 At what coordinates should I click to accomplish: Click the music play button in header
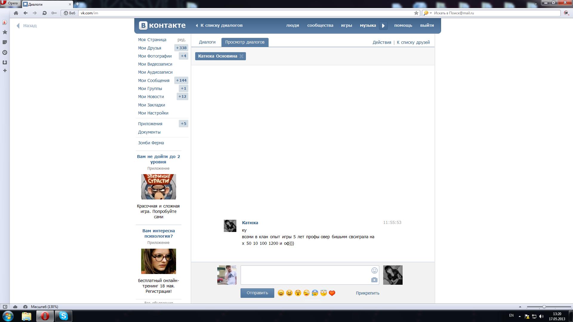point(383,26)
